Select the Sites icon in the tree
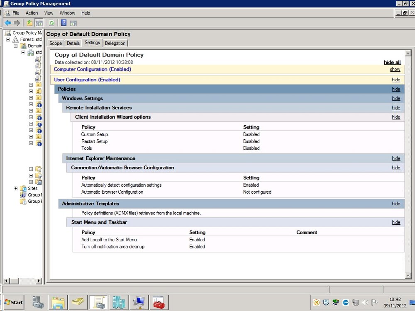The image size is (415, 311). pyautogui.click(x=23, y=188)
